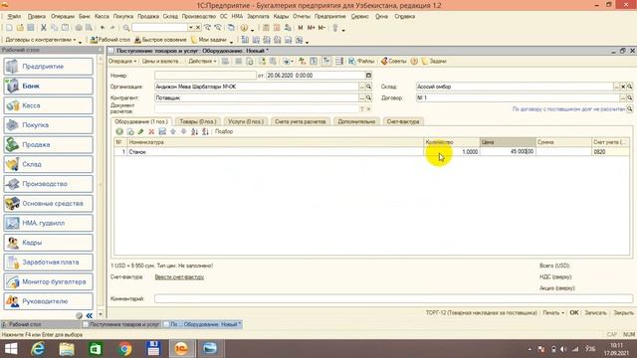Screen dimensions: 637x358
Task: Open the Склад section
Action: tap(49, 164)
